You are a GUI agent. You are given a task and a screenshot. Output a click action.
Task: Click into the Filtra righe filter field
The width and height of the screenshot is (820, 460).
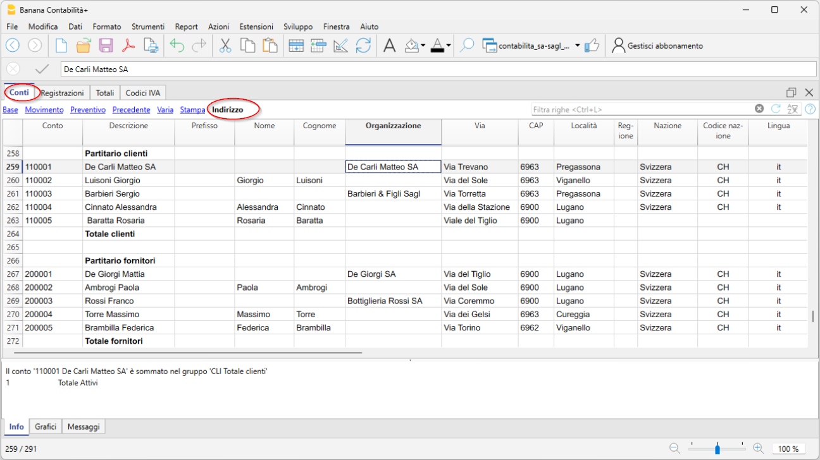(642, 109)
